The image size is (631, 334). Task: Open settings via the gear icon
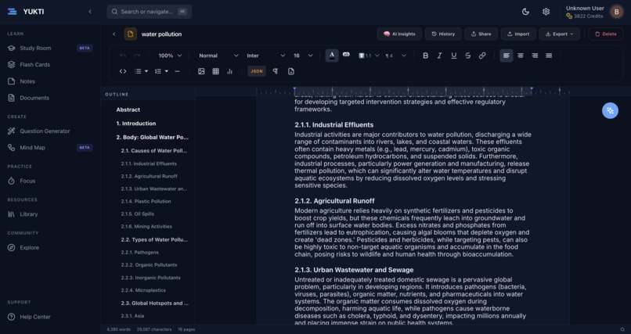coord(546,12)
